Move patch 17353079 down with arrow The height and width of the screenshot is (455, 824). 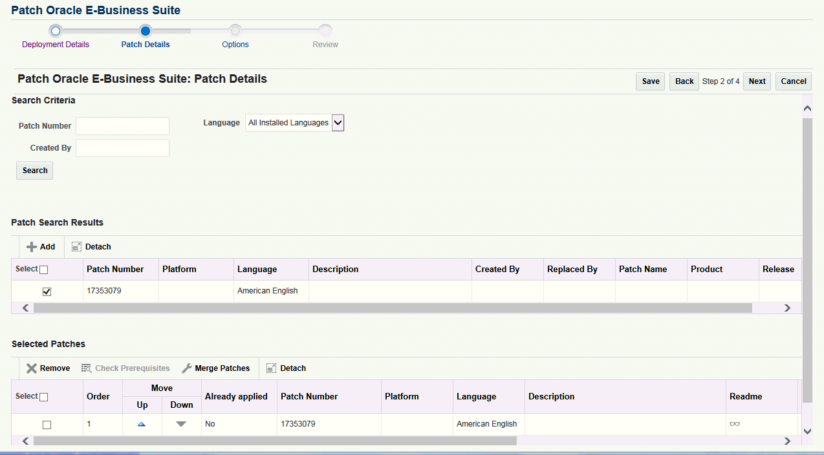point(181,424)
